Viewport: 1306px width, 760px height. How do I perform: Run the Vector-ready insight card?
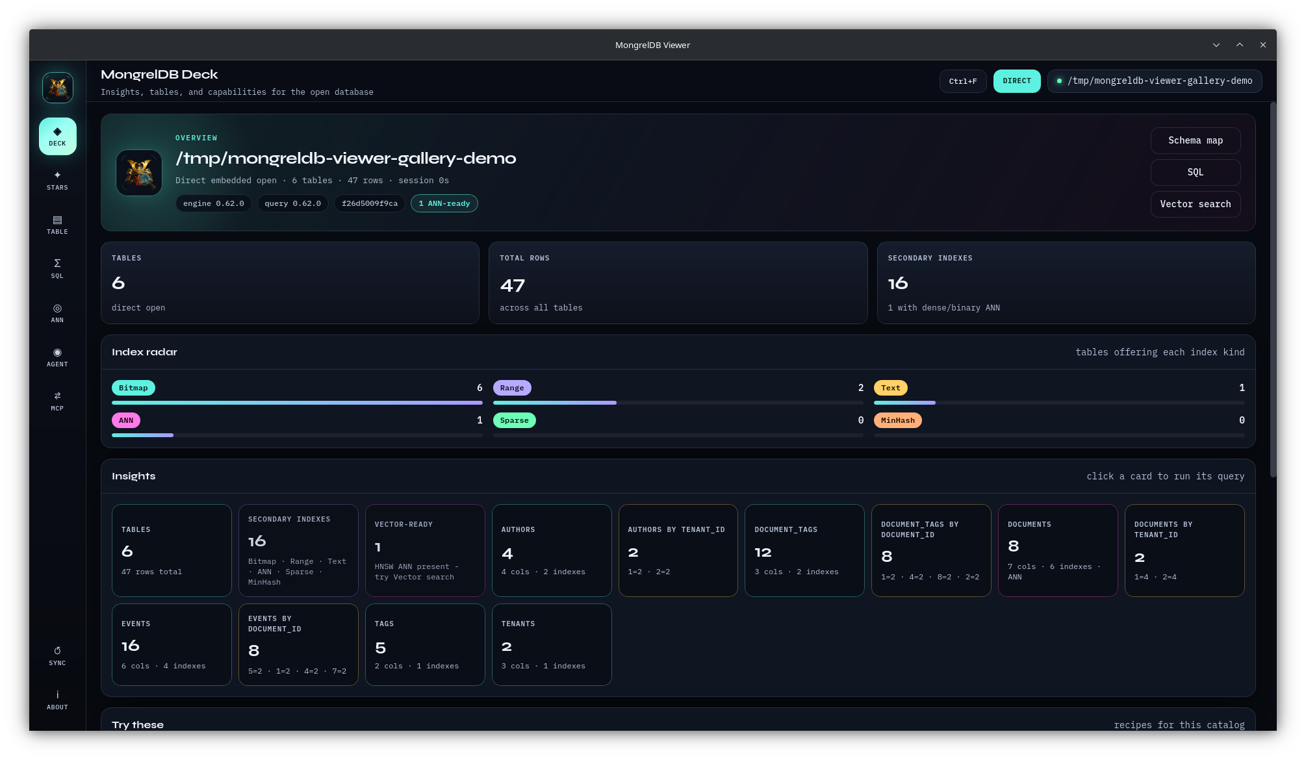[425, 550]
